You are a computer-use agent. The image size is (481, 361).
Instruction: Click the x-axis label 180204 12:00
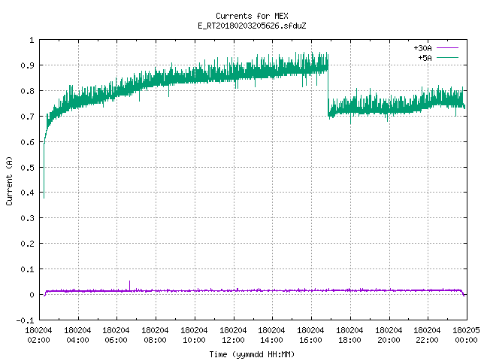[x=233, y=335]
